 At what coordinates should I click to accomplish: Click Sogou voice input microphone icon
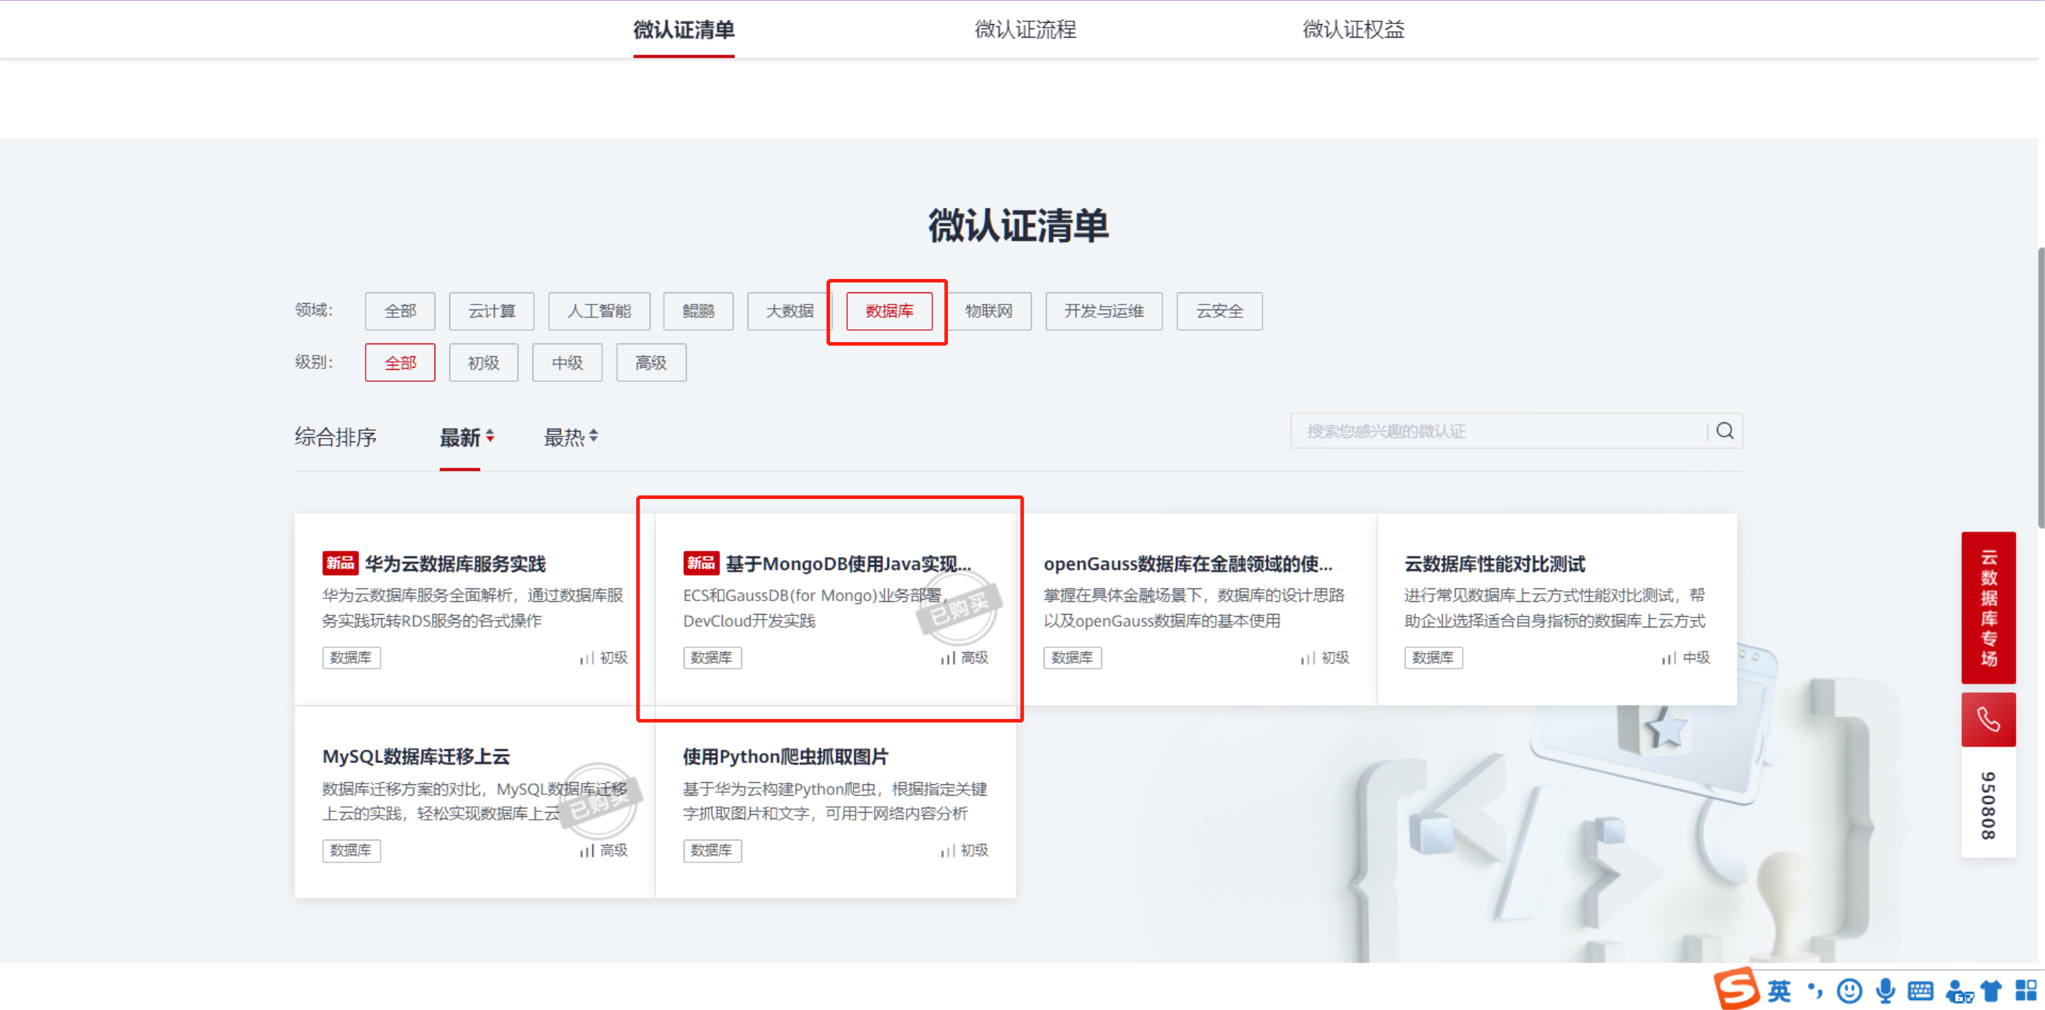coord(1885,990)
